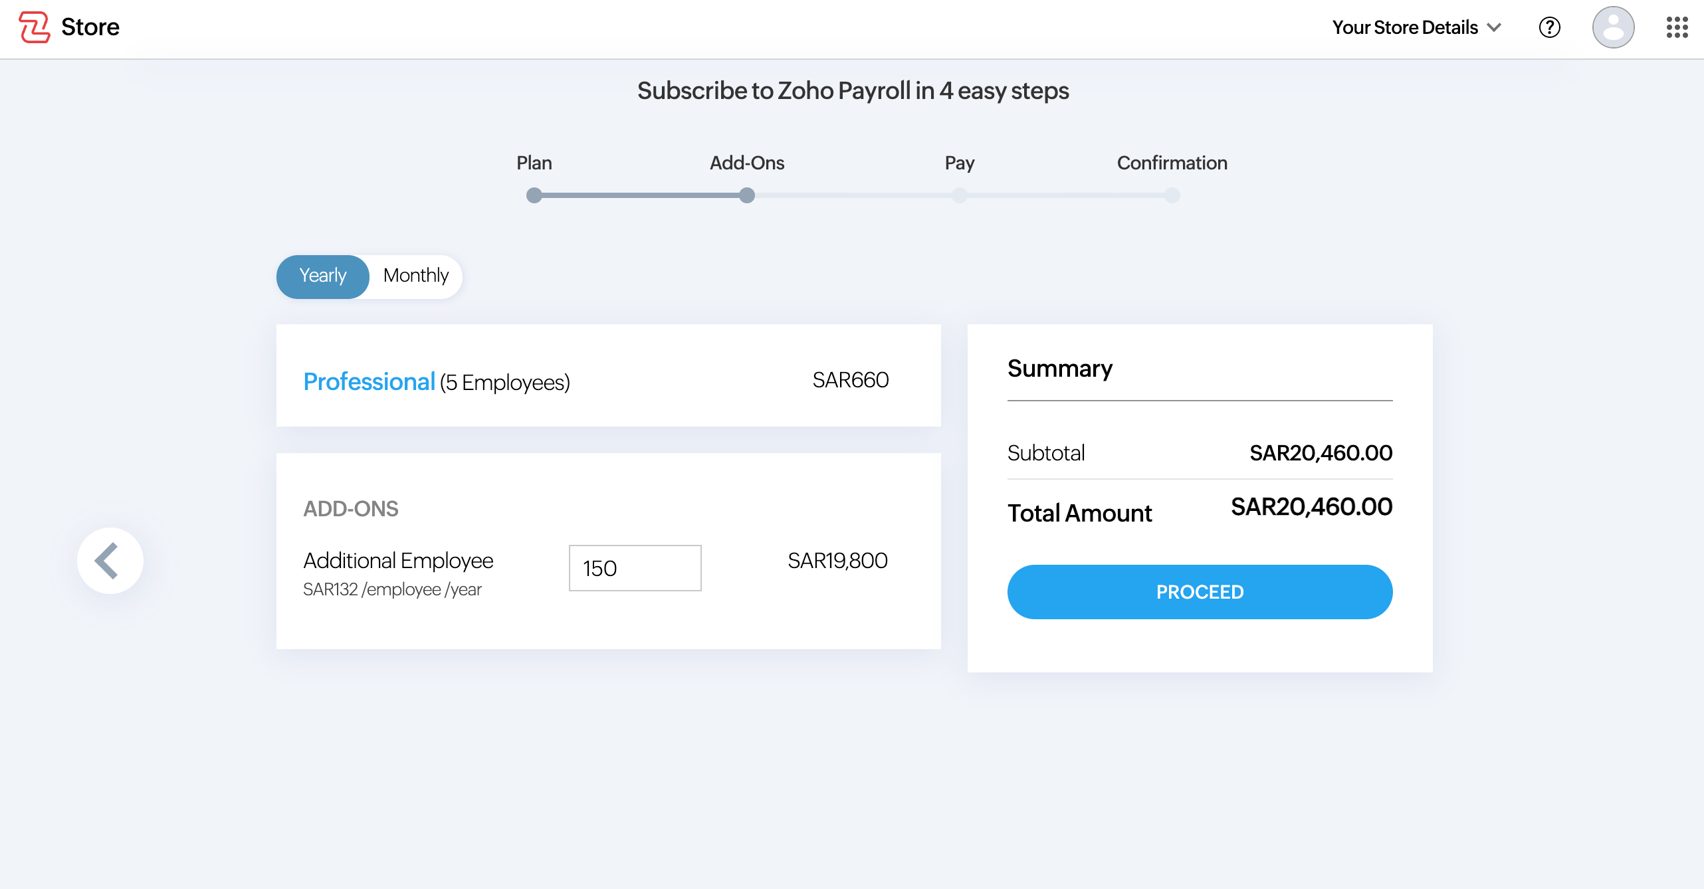This screenshot has height=889, width=1704.
Task: Click the Plan step marker dot
Action: 534,195
